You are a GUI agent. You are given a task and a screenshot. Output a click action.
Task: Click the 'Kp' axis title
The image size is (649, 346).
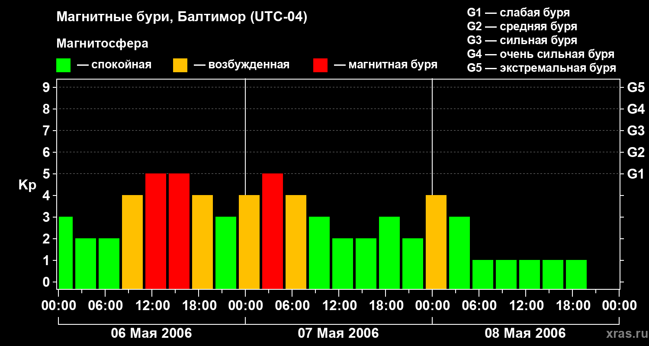[27, 186]
